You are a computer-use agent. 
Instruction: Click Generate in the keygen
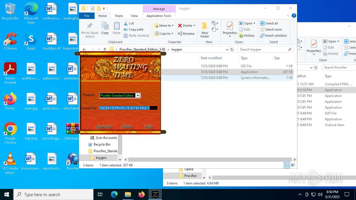104,126
